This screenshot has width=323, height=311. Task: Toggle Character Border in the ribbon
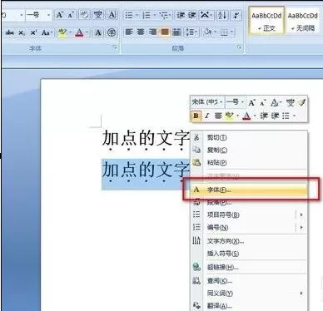(112, 15)
